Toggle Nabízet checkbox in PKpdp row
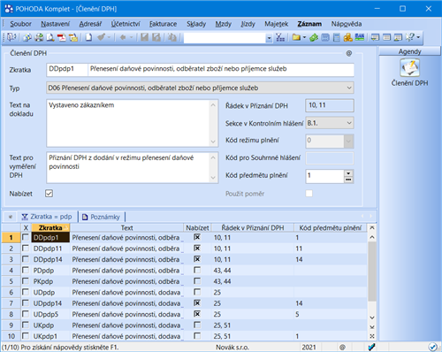The height and width of the screenshot is (352, 442). tap(197, 280)
